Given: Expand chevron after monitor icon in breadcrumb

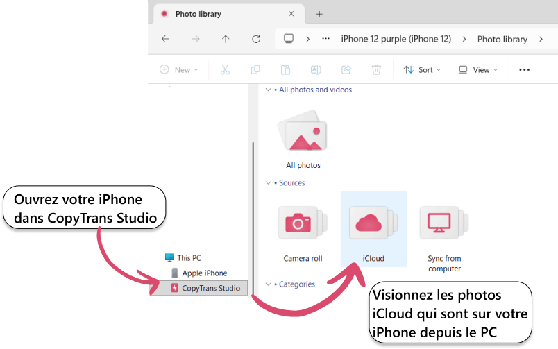Looking at the screenshot, I should [308, 39].
